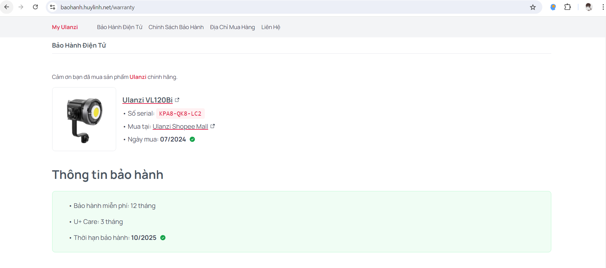The height and width of the screenshot is (268, 606).
Task: View site information icon in address bar
Action: pos(53,7)
